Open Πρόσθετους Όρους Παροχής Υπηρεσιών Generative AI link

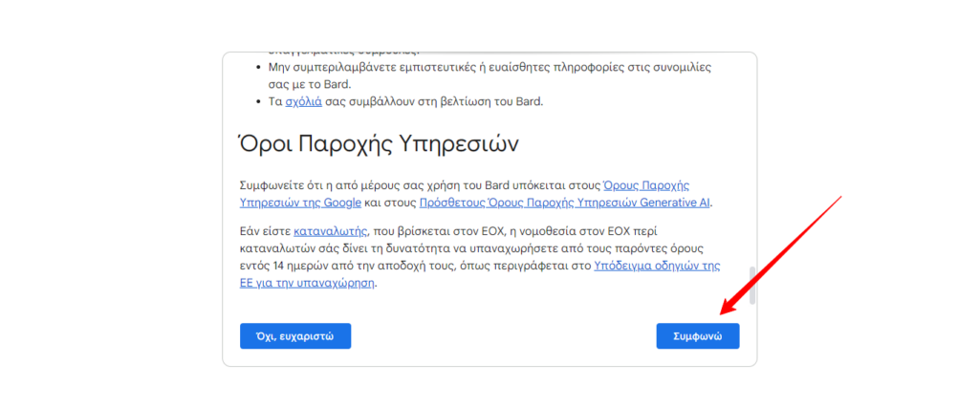click(565, 203)
